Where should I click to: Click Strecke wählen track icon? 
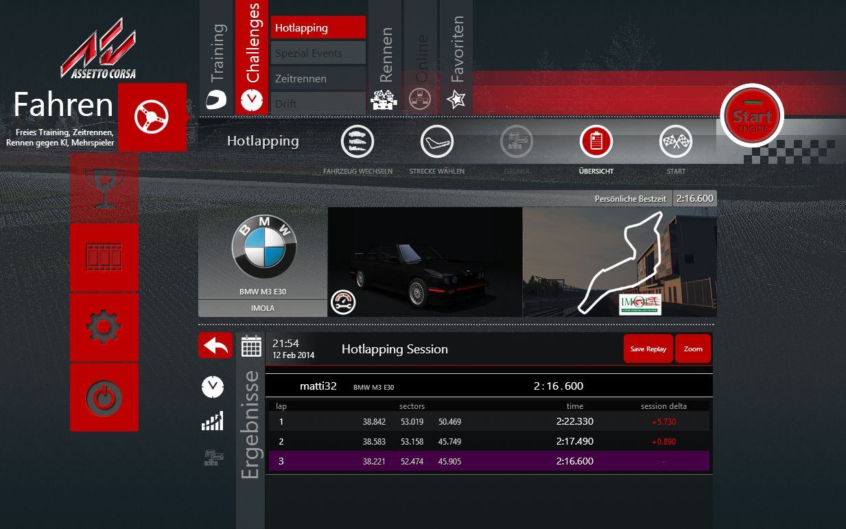[x=437, y=141]
